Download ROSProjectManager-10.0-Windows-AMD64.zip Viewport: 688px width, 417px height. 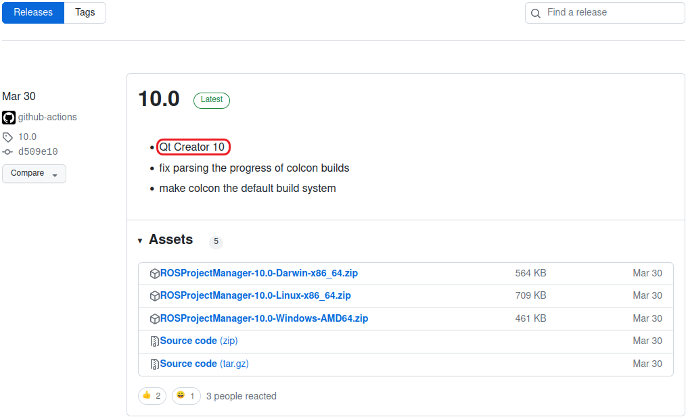pyautogui.click(x=264, y=318)
